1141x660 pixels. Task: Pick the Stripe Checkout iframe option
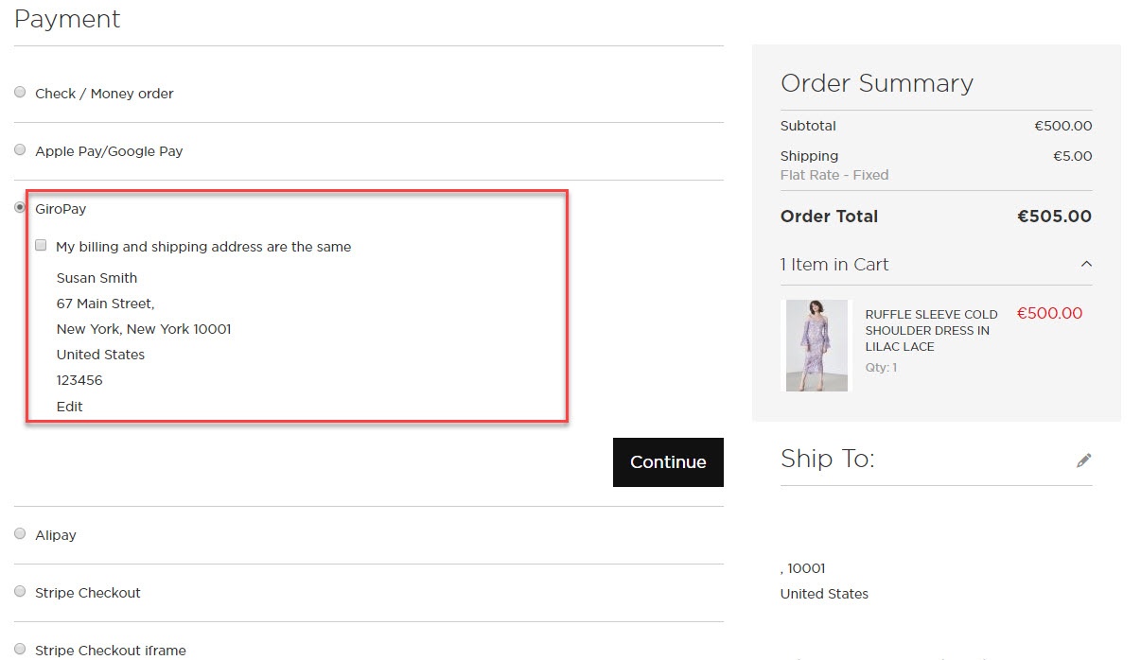click(x=20, y=649)
